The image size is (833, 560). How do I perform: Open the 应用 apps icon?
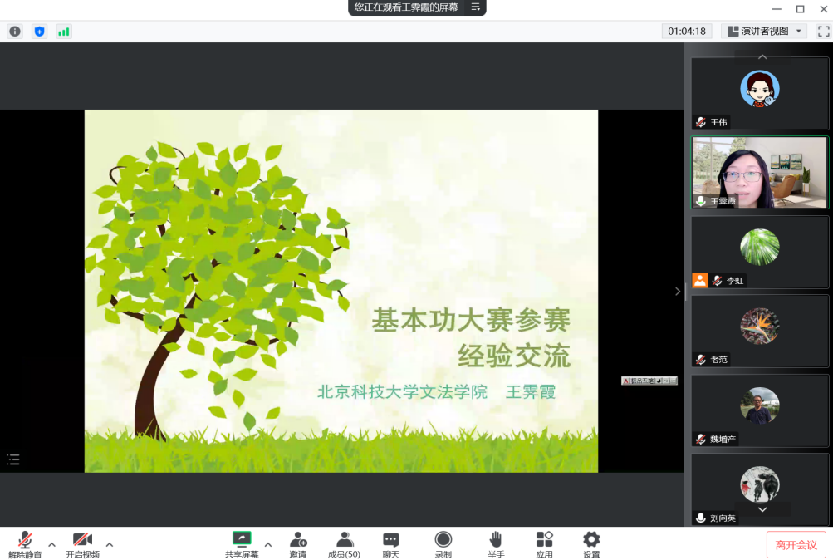pyautogui.click(x=544, y=544)
